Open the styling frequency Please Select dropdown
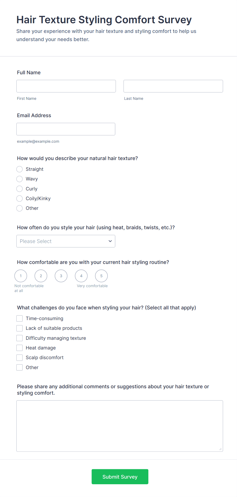 (66, 241)
